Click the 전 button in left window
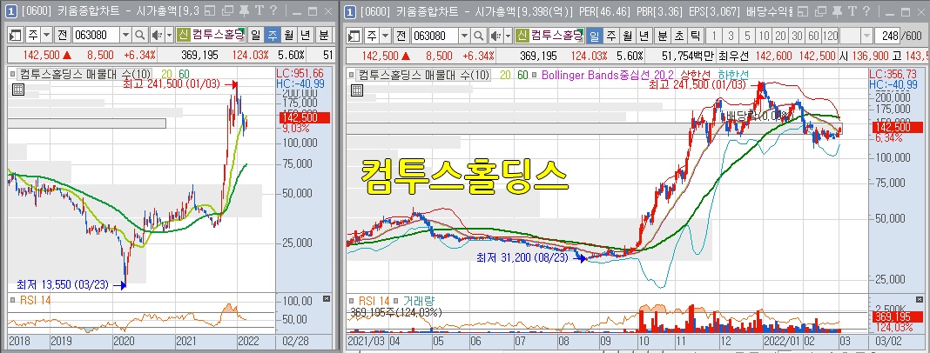This screenshot has width=930, height=353. point(63,36)
